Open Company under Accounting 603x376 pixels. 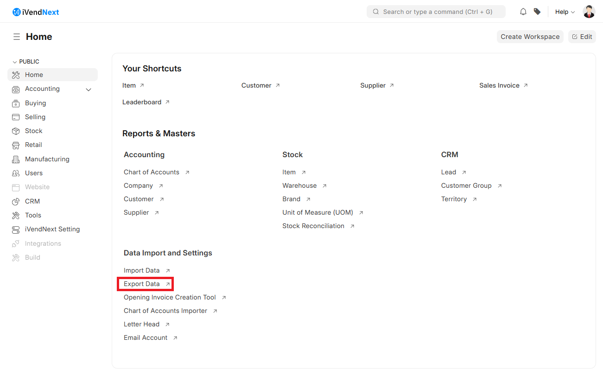(138, 185)
